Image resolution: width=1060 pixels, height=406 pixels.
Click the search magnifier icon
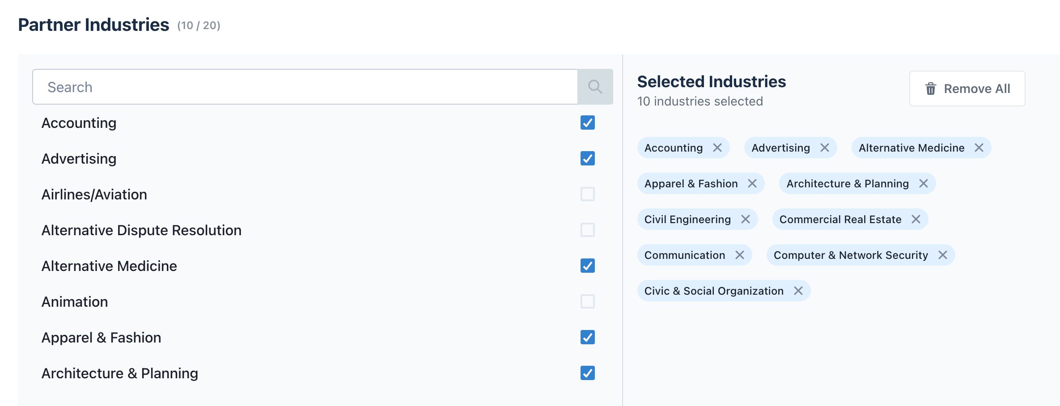595,87
